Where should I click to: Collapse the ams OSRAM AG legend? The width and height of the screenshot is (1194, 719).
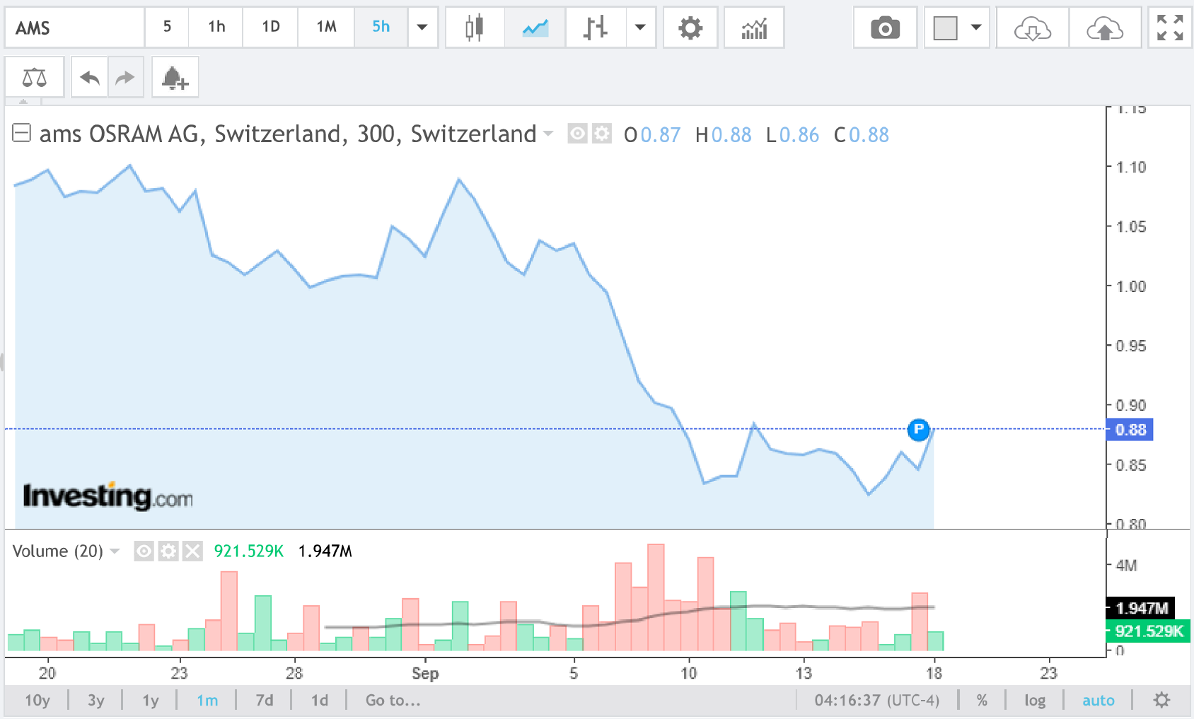point(22,133)
